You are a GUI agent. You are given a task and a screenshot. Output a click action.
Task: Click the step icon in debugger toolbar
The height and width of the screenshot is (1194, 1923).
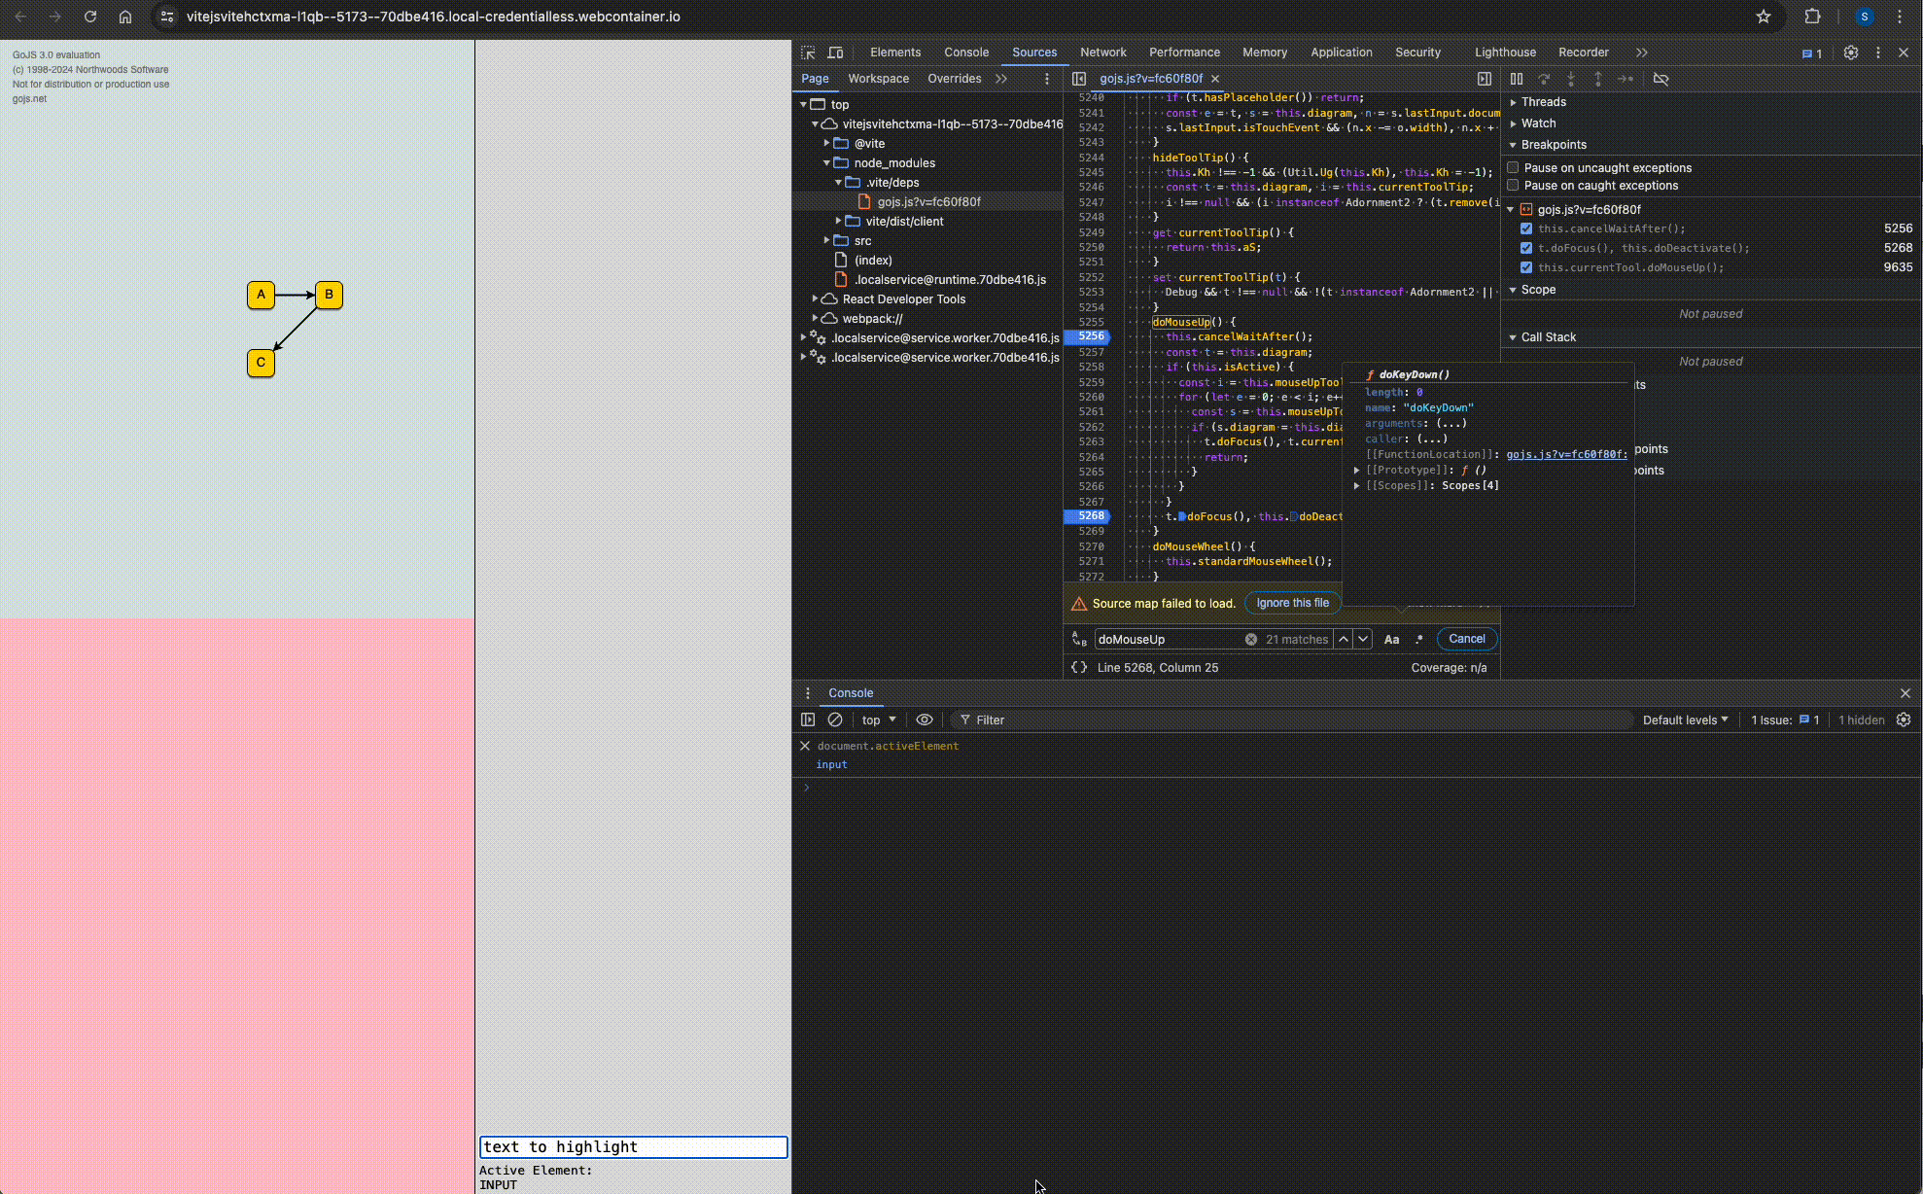coord(1626,79)
